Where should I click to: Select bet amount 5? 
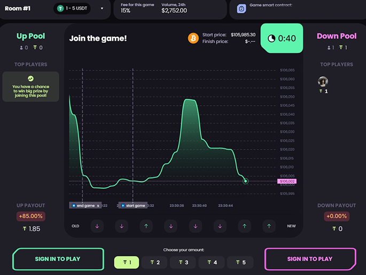(240, 262)
